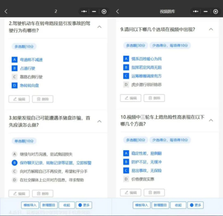The width and height of the screenshot is (223, 216).
Task: Edit question 9 with the 编辑 button
Action: tap(131, 98)
